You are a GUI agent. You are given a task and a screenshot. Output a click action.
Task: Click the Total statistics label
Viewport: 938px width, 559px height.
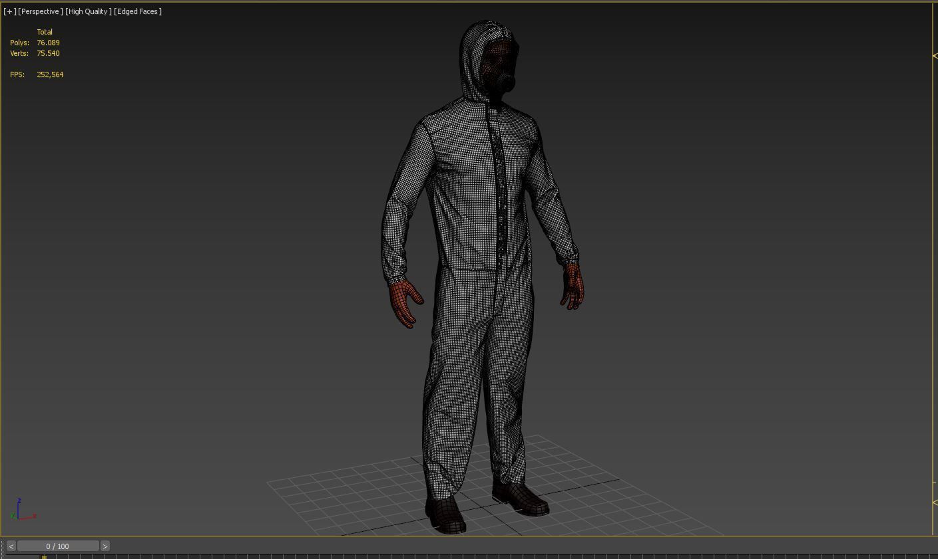(x=45, y=32)
